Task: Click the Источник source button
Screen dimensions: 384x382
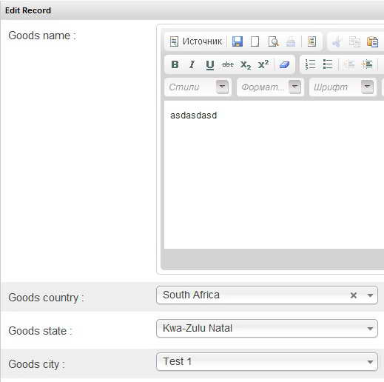Action: (196, 41)
